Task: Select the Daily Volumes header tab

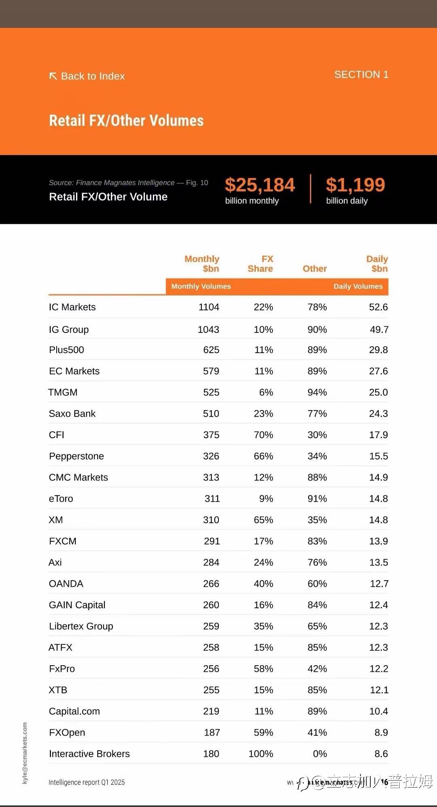Action: click(x=358, y=286)
